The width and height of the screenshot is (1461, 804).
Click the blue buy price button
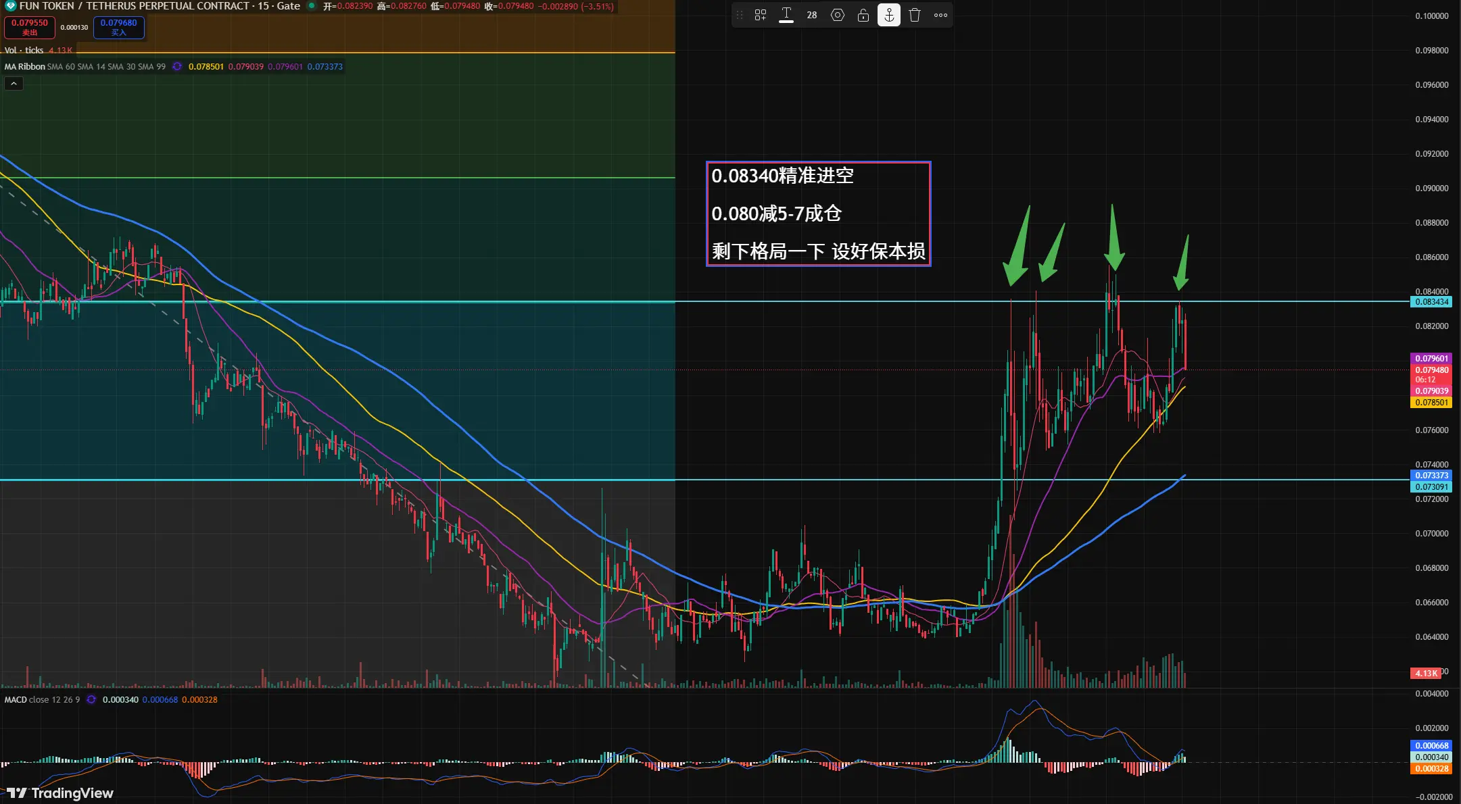coord(119,27)
